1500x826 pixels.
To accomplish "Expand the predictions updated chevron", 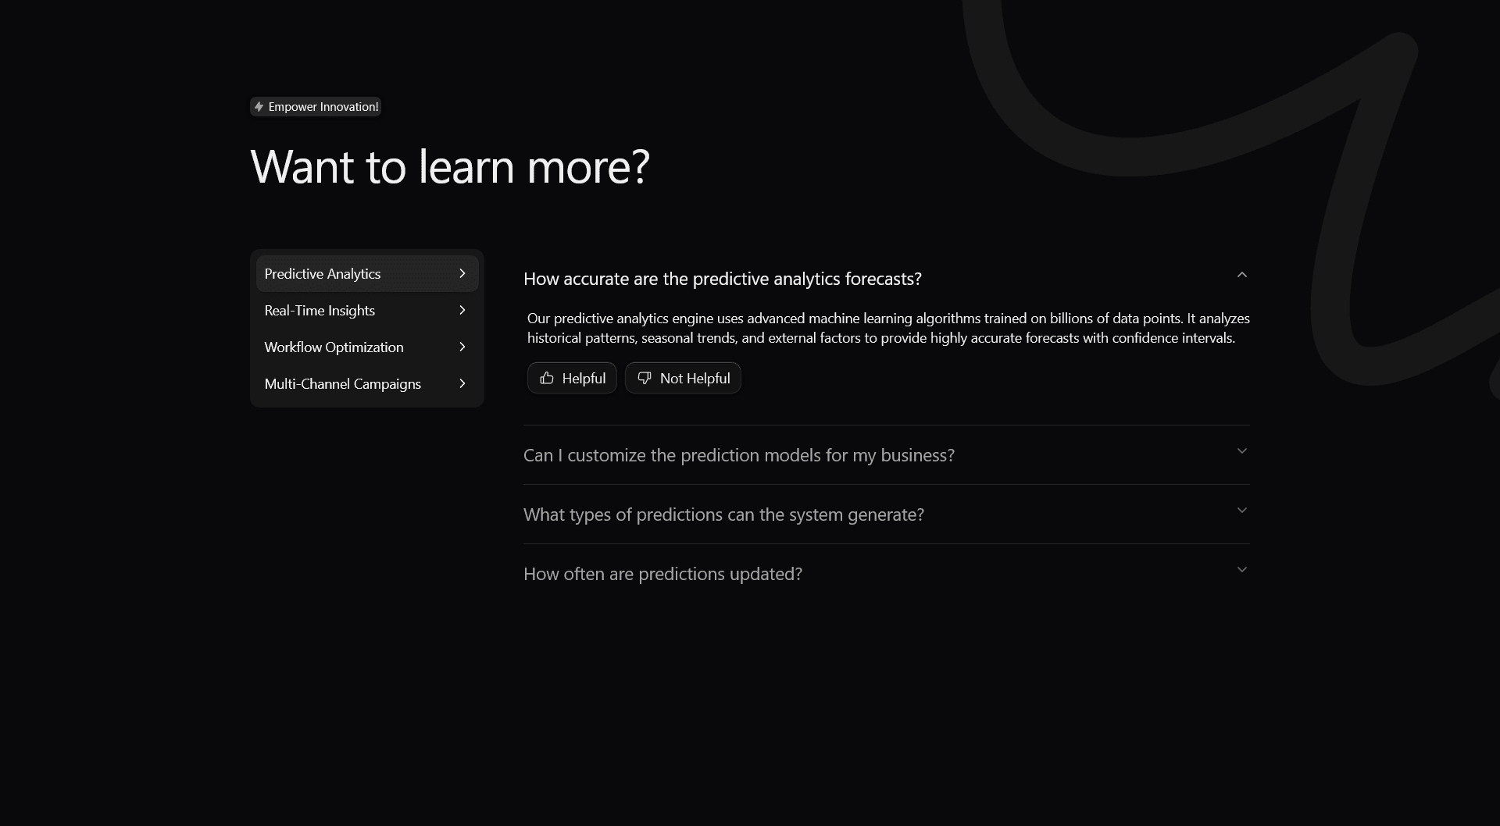I will pyautogui.click(x=1242, y=570).
